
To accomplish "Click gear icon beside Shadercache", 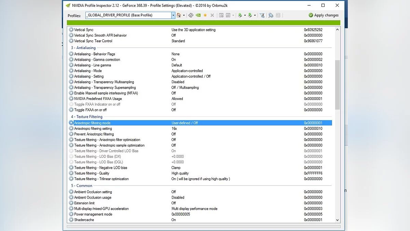I will click(x=71, y=220).
